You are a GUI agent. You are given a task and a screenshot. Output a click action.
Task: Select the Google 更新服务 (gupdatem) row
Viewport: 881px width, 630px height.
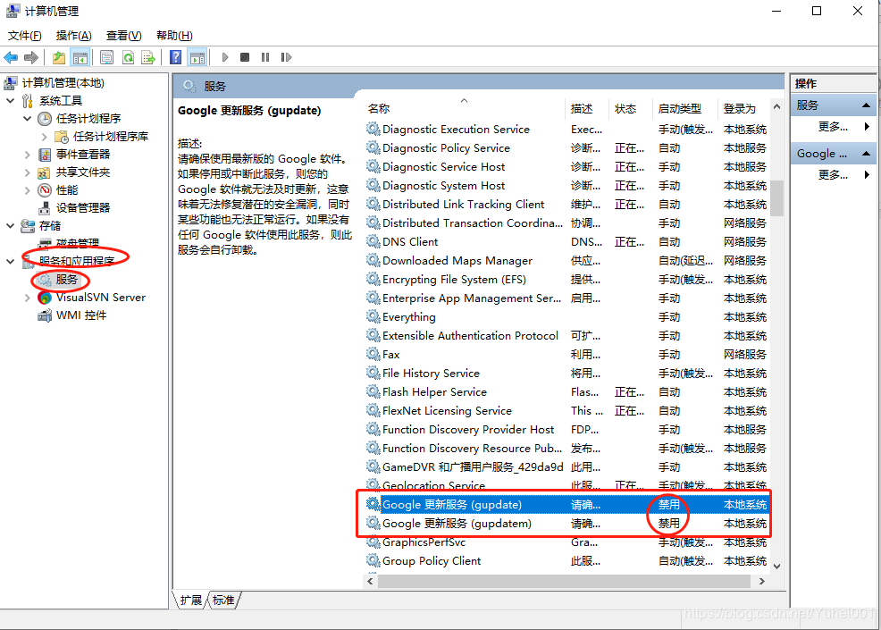coord(457,524)
